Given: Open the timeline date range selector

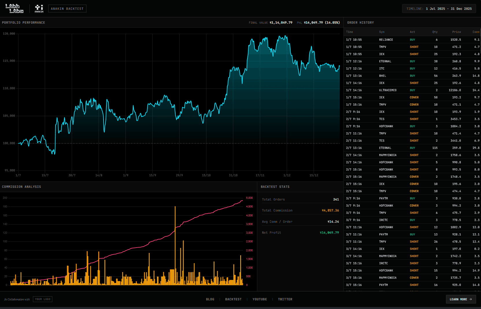Looking at the screenshot, I should point(439,9).
